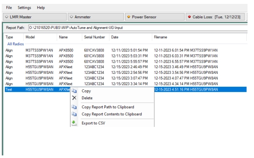Select the Align row dated 12/15/2023 2:54:56 PM
This screenshot has height=158, width=254.
click(126, 73)
